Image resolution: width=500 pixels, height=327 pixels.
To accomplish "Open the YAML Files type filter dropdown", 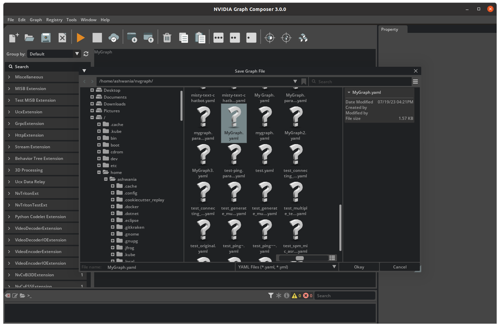I will coord(287,267).
